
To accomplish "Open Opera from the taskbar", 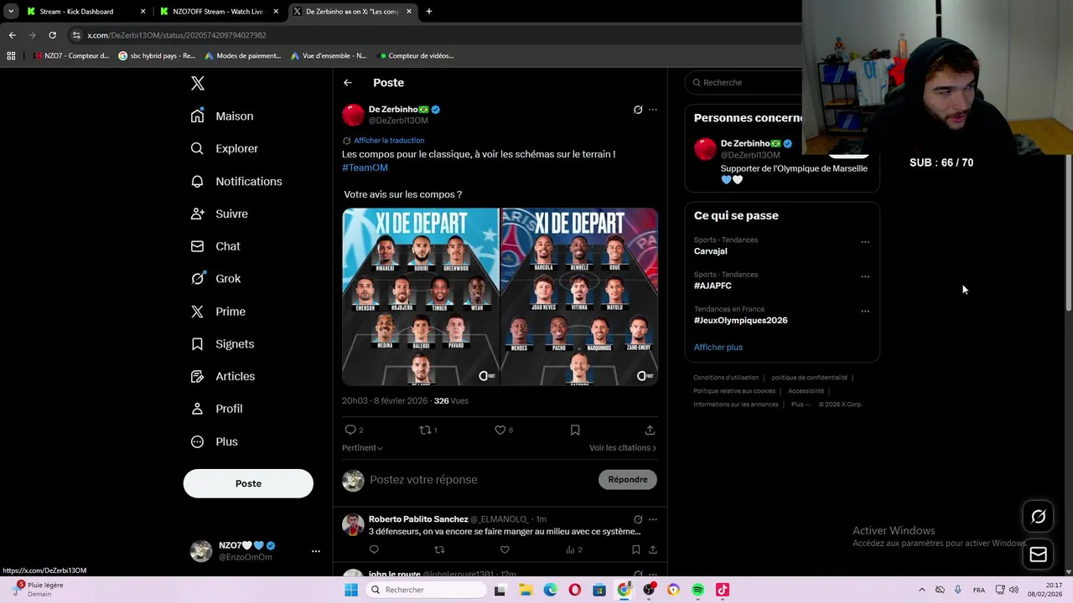I will (574, 590).
